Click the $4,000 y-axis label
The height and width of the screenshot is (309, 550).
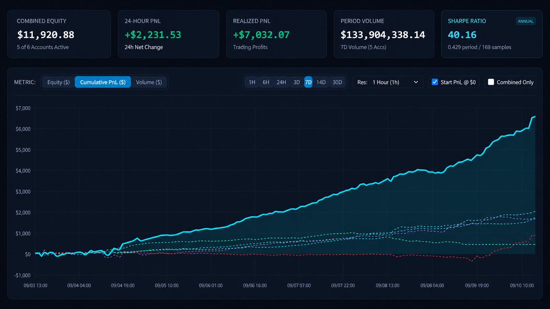coord(23,171)
